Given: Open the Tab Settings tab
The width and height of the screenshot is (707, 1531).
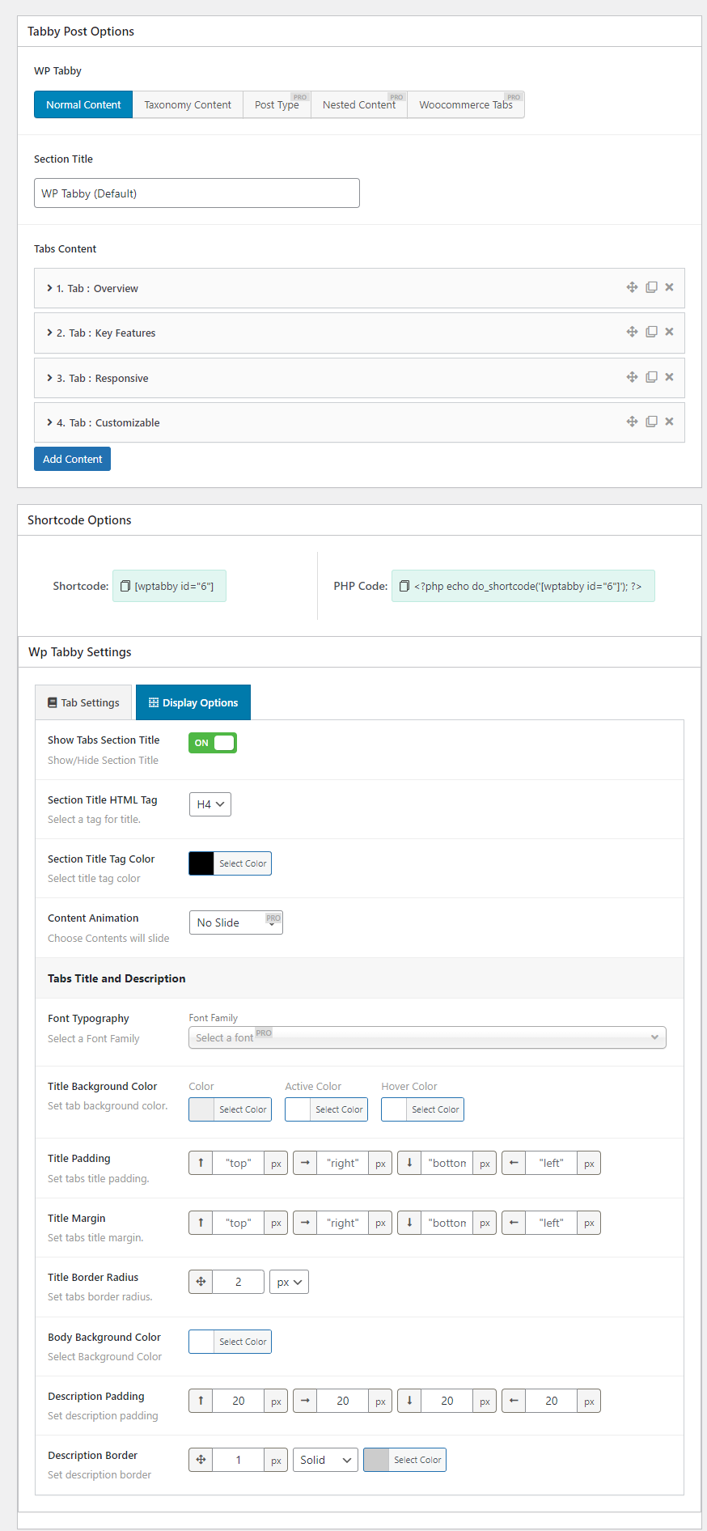Looking at the screenshot, I should coord(83,702).
